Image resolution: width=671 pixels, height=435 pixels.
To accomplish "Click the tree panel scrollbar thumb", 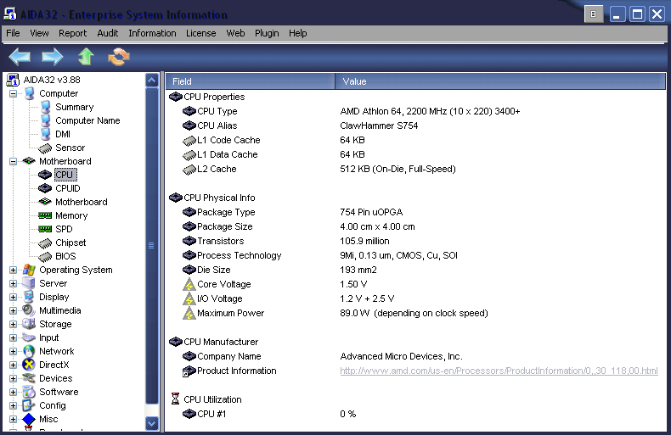I will click(x=151, y=246).
